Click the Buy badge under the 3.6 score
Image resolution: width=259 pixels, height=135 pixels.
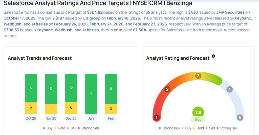pos(198,120)
